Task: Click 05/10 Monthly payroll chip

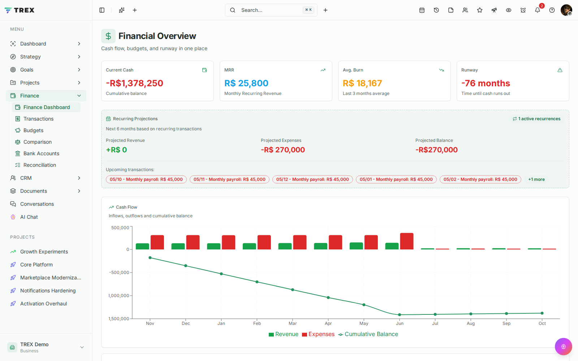Action: 146,179
